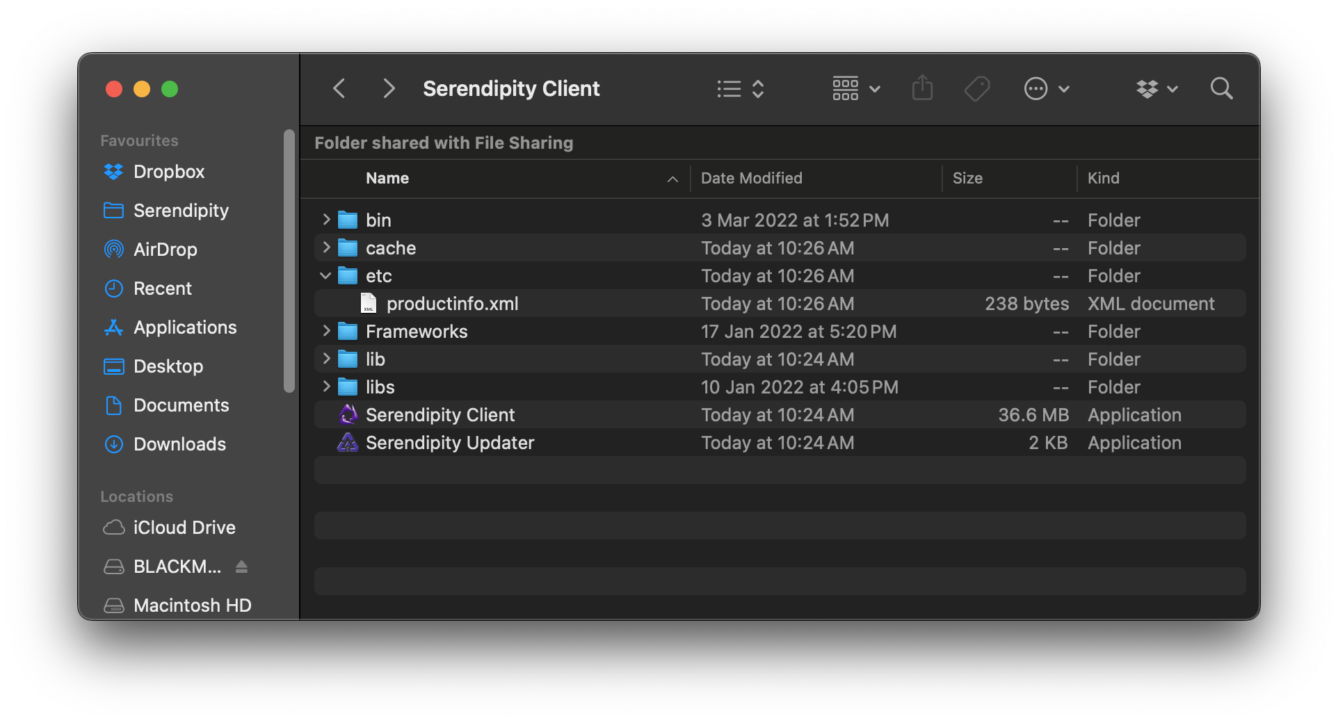Select the Serendipity Updater app icon
The width and height of the screenshot is (1338, 723).
(348, 442)
